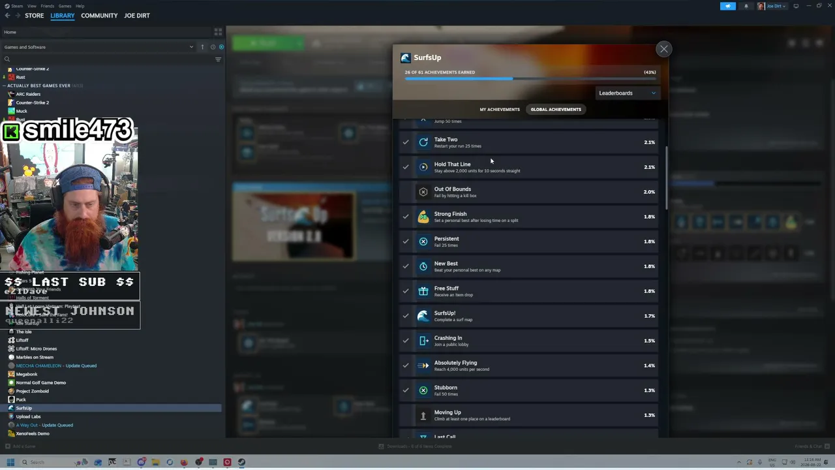Select Project Zomboid in the library list
Viewport: 835px width, 470px height.
pyautogui.click(x=111, y=391)
